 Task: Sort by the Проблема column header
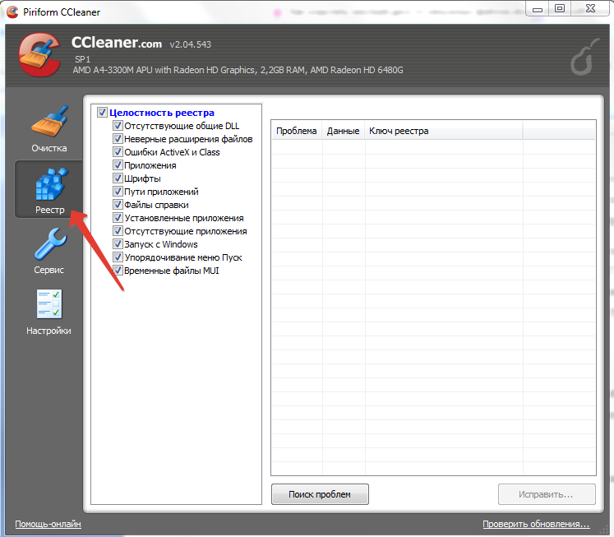[x=296, y=131]
